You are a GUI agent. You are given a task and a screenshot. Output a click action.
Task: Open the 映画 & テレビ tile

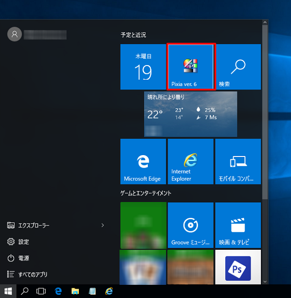(238, 225)
